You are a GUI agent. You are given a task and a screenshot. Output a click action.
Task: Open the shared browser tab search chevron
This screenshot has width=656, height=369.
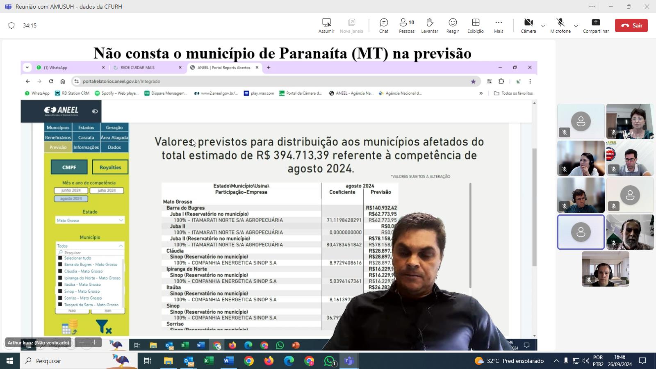click(27, 67)
